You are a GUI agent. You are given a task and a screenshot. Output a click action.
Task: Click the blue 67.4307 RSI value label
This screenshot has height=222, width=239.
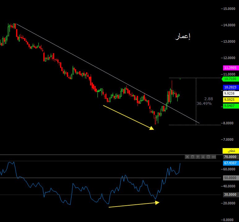point(231,163)
